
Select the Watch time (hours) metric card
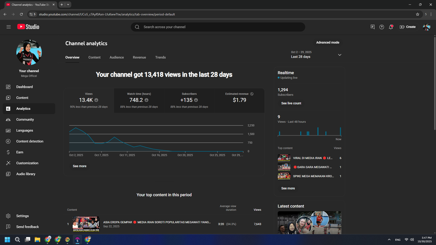tap(139, 100)
